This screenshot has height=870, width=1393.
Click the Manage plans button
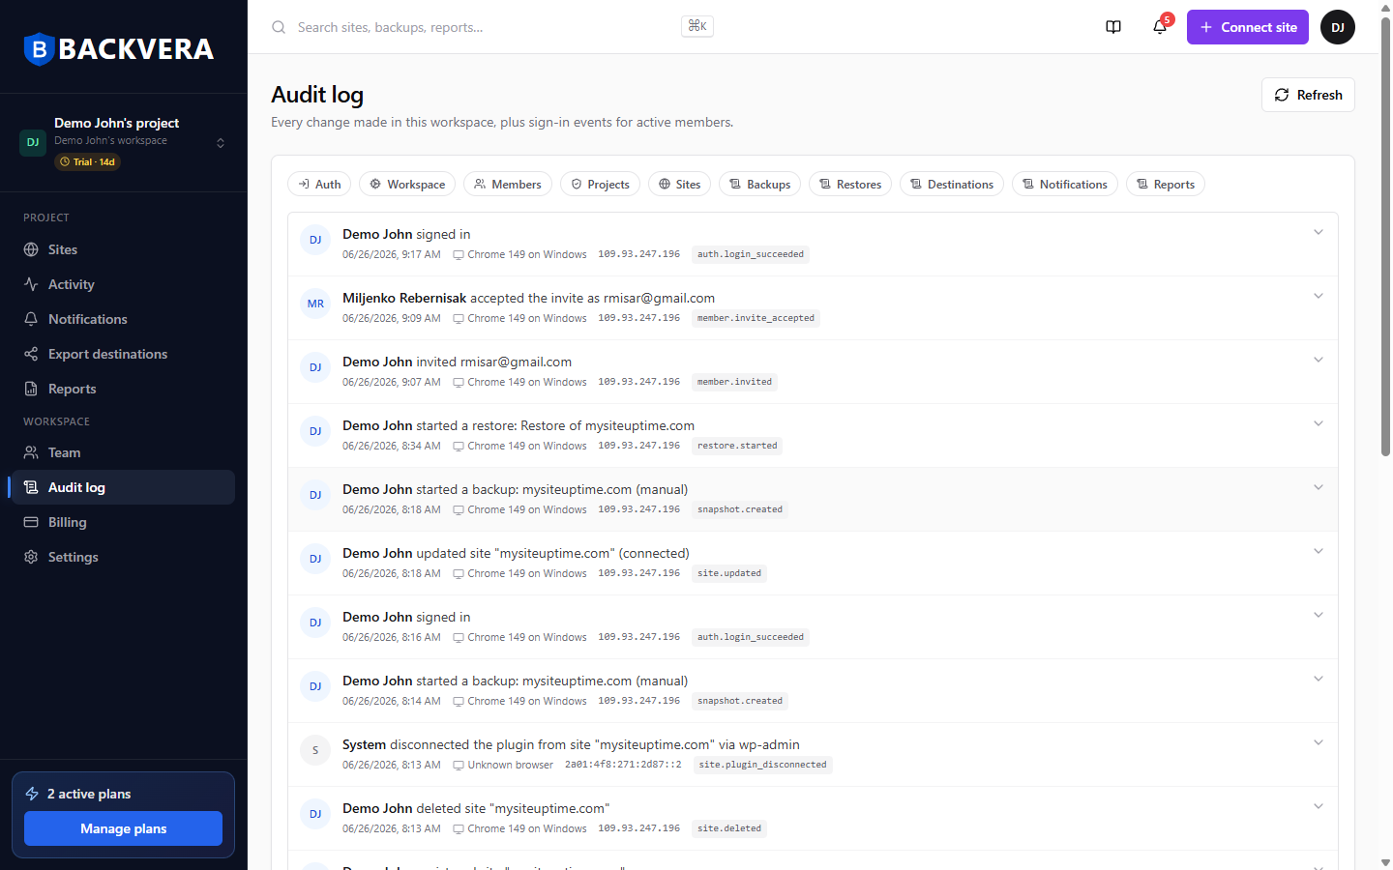coord(123,828)
